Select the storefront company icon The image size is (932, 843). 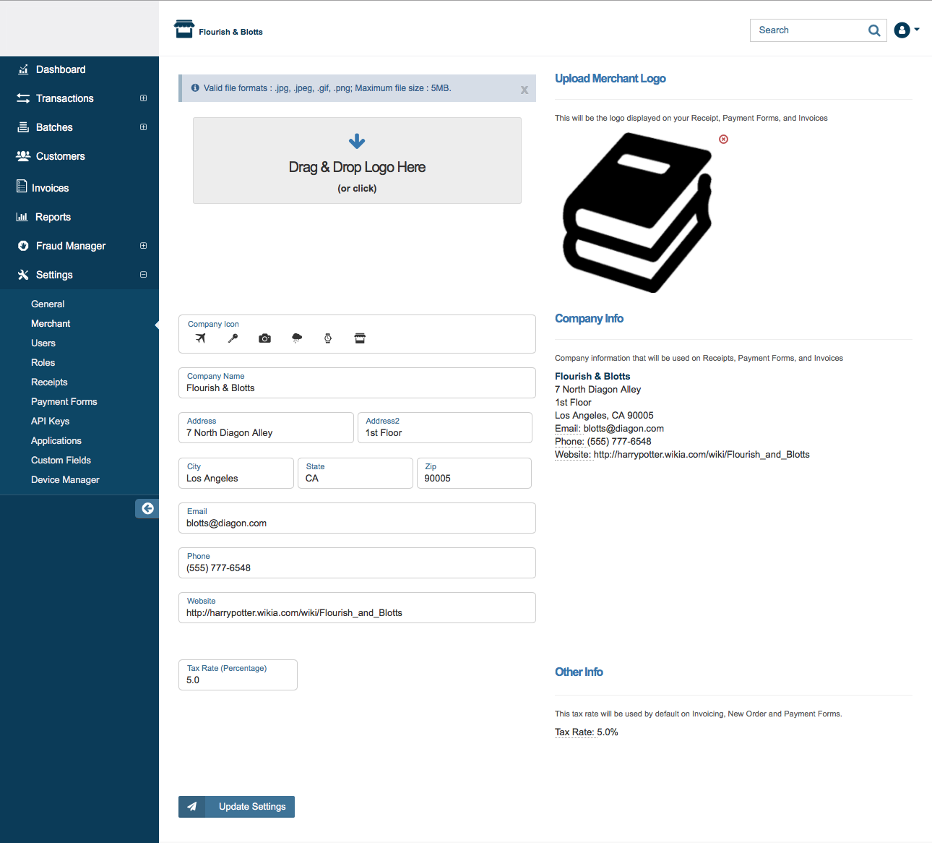[360, 338]
